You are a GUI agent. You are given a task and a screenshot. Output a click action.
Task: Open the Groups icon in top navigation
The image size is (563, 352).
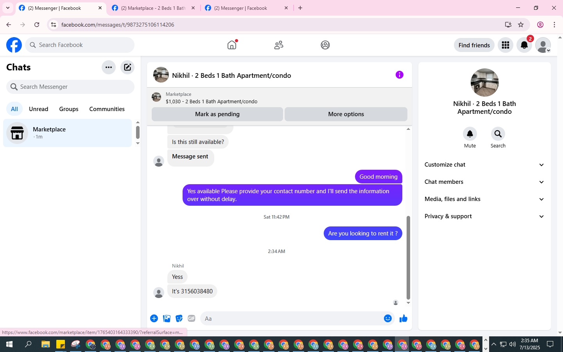point(325,45)
